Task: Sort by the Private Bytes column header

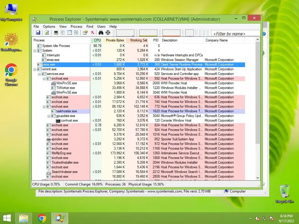Action: [x=114, y=40]
